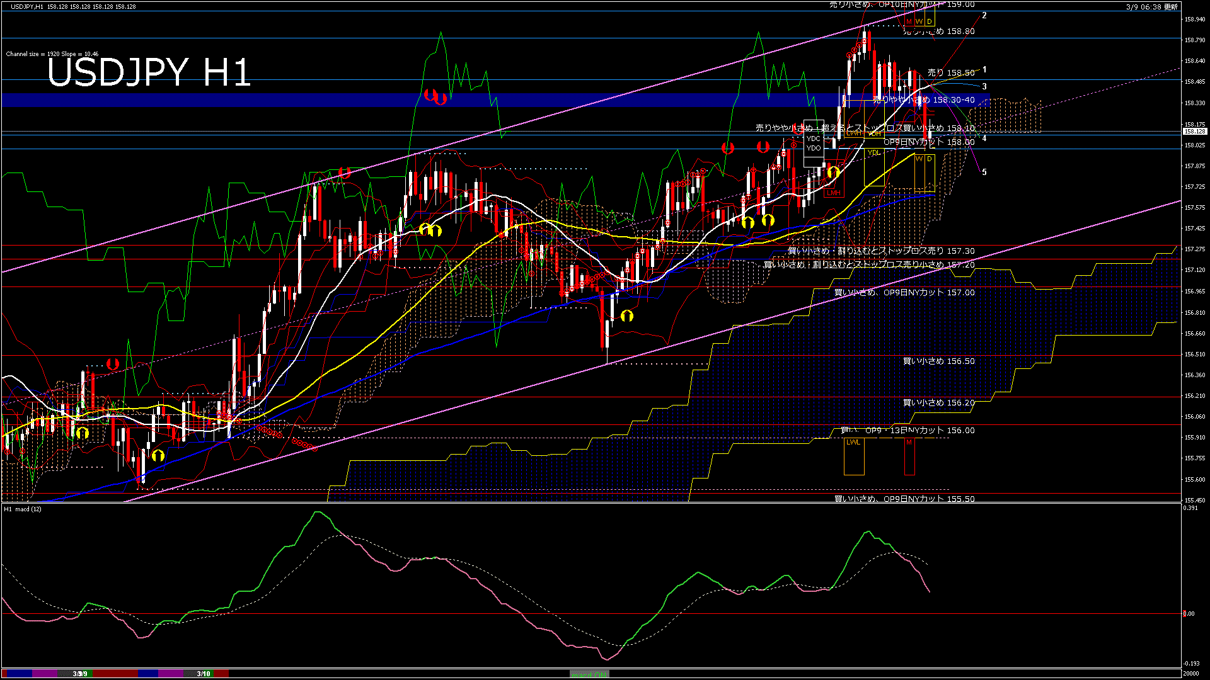Click the LWL orange box marker
The width and height of the screenshot is (1210, 680).
click(x=853, y=443)
